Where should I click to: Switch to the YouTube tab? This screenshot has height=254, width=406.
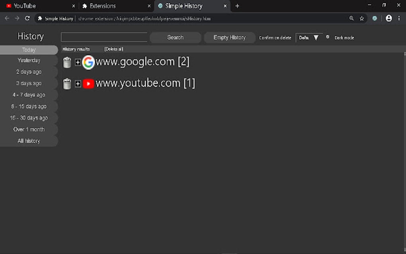40,6
